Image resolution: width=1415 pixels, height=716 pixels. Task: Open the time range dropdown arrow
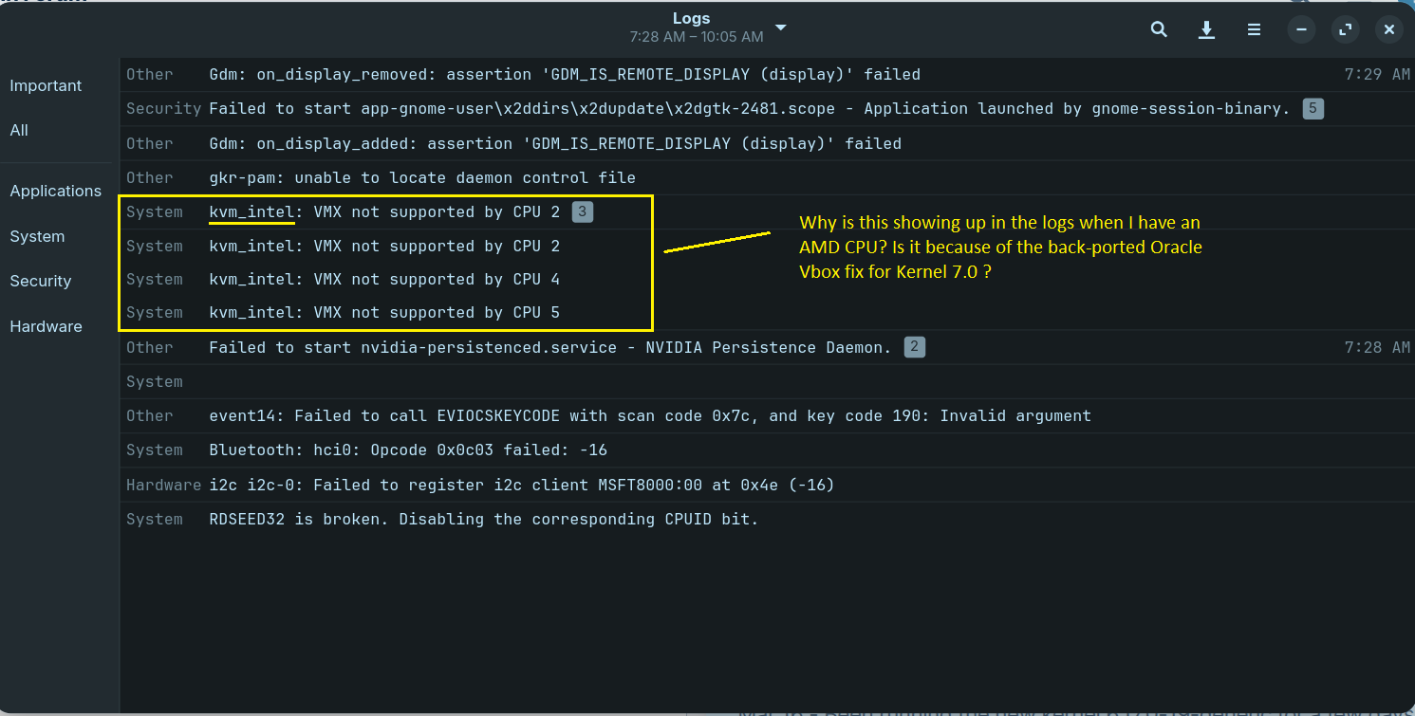780,28
